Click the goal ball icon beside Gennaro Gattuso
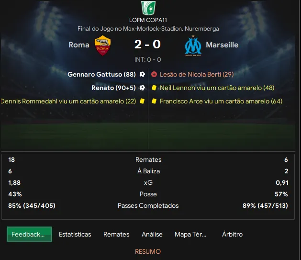 (x=142, y=75)
